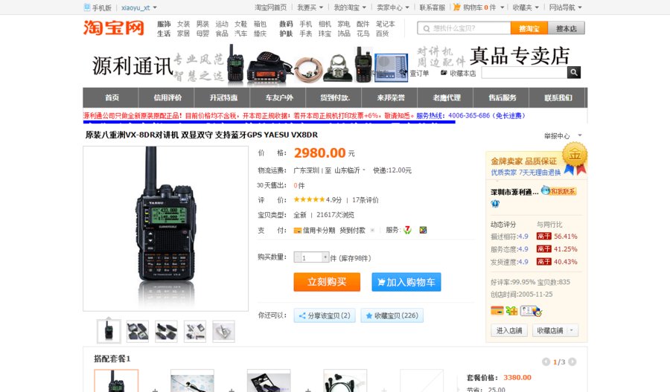
Task: Click the 加入购物车 add to cart button
Action: point(406,282)
